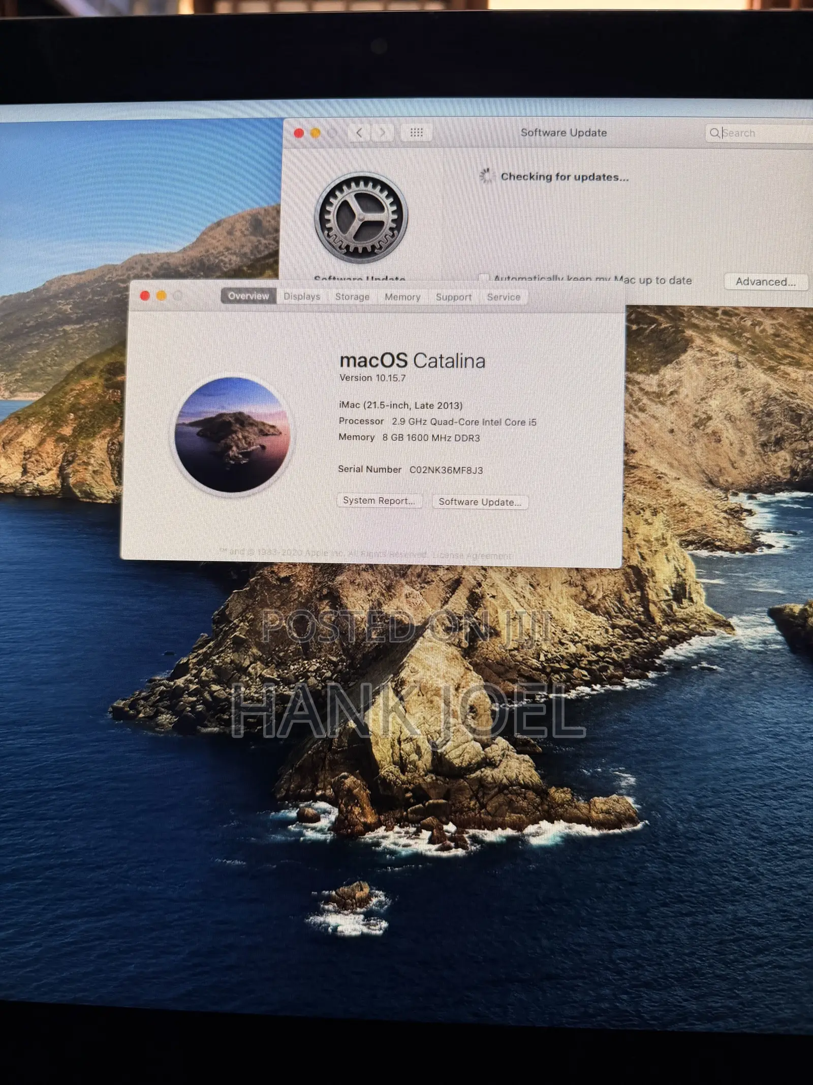Image resolution: width=813 pixels, height=1085 pixels.
Task: Show all preferences grid icon
Action: coord(416,133)
